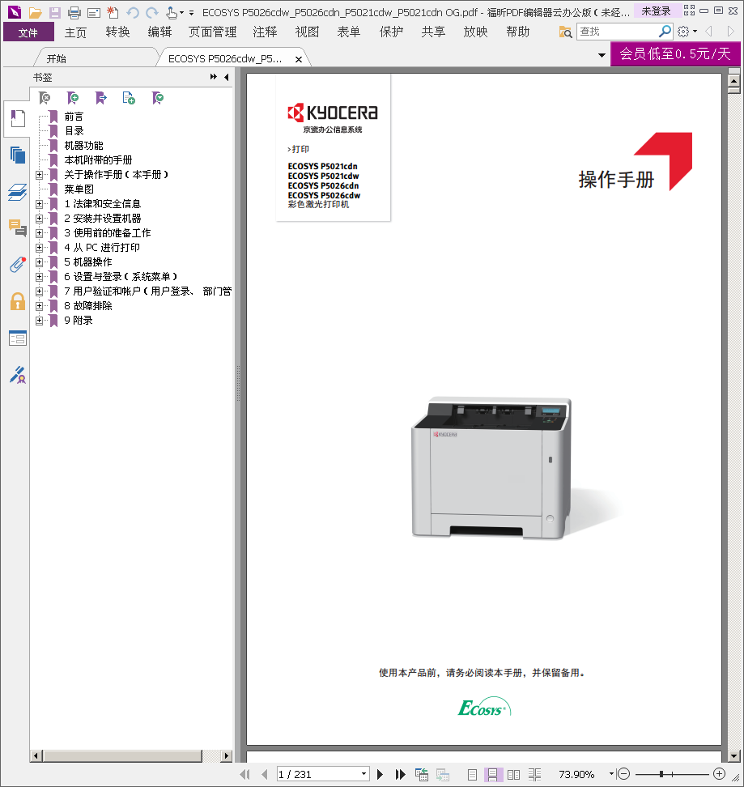Viewport: 744px width, 787px height.
Task: Expand the 关于操作手册 bookmark node
Action: coord(39,175)
